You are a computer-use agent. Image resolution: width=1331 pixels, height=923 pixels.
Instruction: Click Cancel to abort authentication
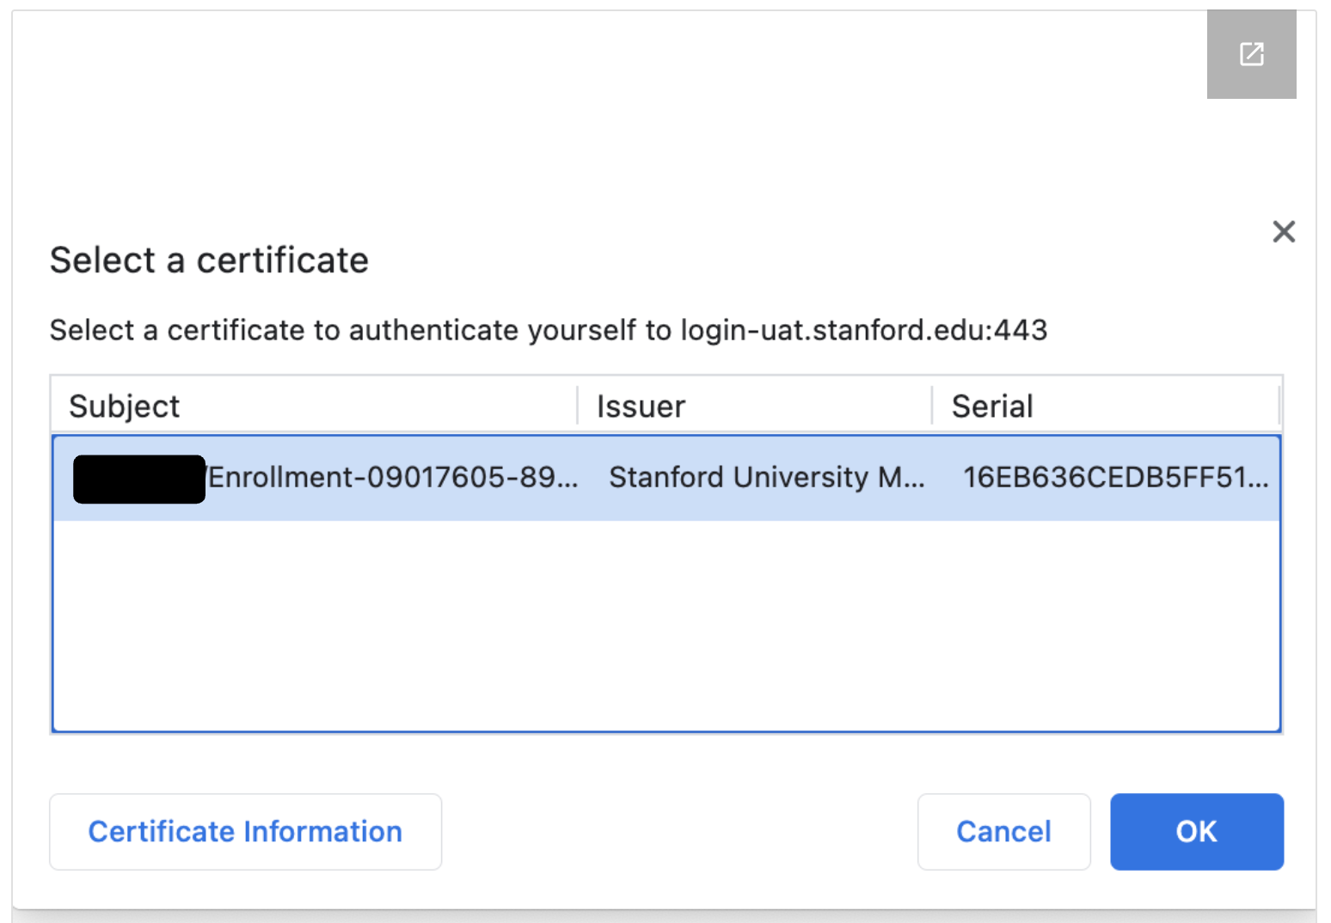tap(1003, 831)
